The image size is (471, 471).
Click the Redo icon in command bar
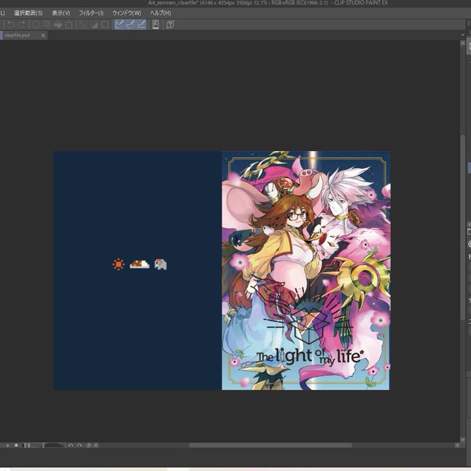pos(22,25)
